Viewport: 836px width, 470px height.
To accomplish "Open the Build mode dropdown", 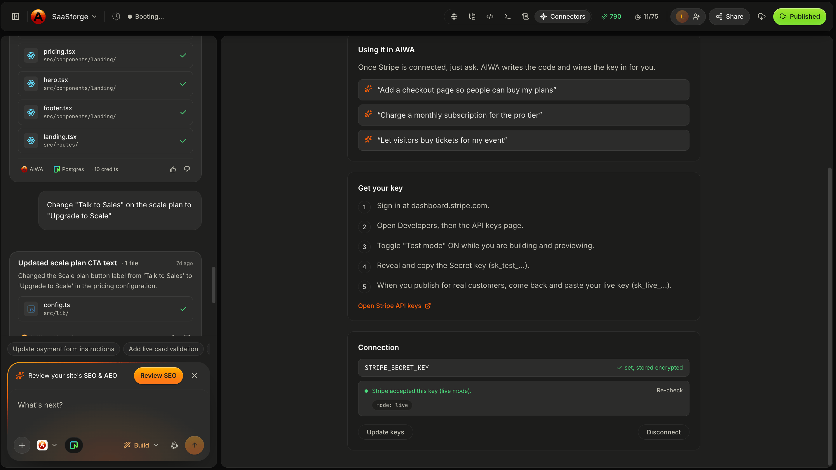I will (141, 445).
